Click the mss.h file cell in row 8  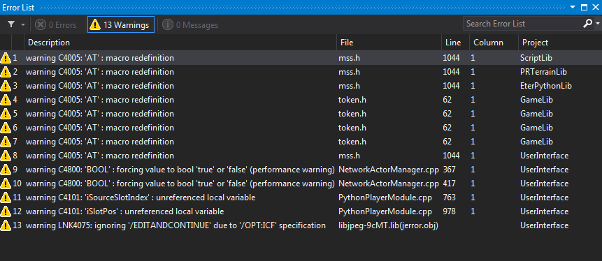[x=349, y=156]
